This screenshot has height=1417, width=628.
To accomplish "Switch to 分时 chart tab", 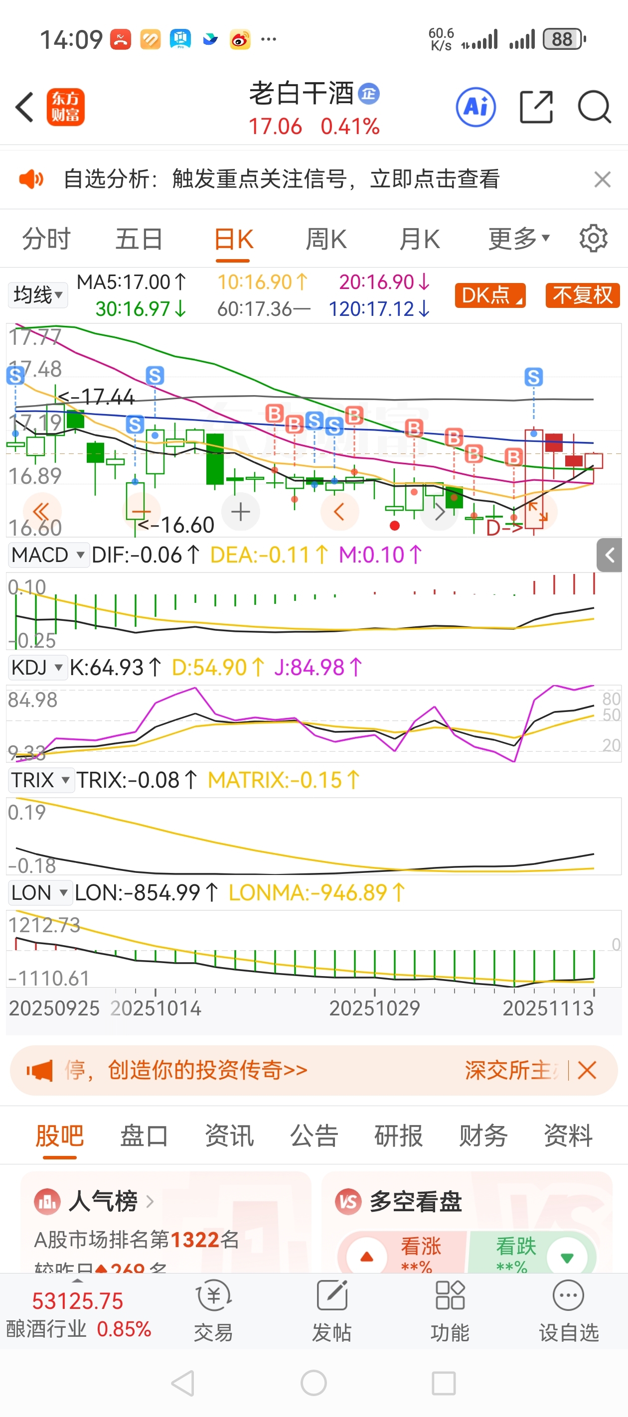I will pos(46,239).
